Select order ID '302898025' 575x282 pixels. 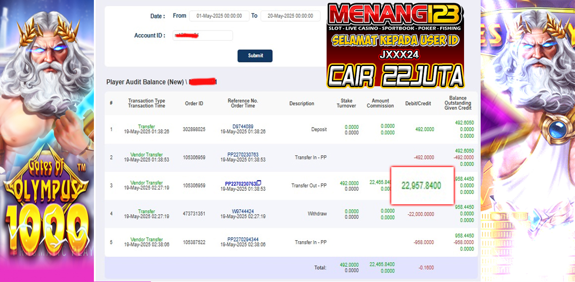194,129
